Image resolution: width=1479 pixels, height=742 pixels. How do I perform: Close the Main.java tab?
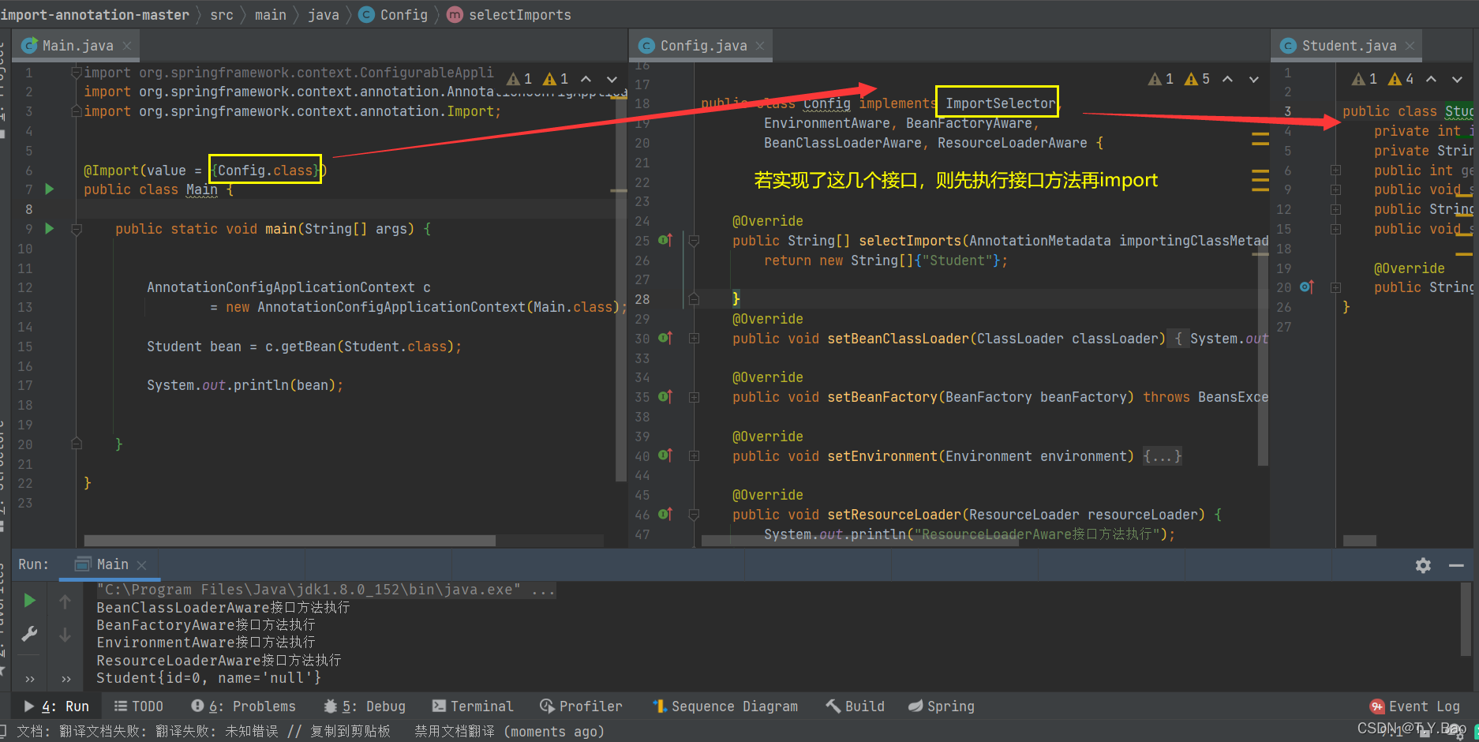coord(126,46)
